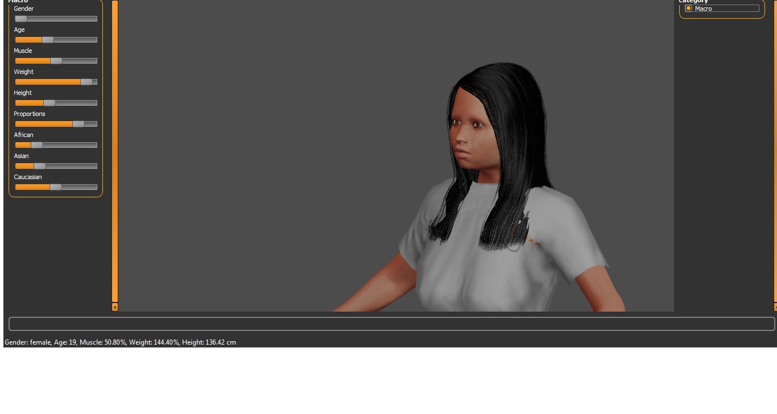Click the Age slider track

56,40
